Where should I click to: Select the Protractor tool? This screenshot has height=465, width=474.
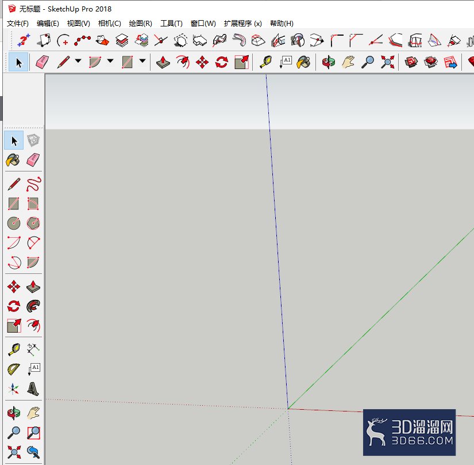tap(14, 369)
